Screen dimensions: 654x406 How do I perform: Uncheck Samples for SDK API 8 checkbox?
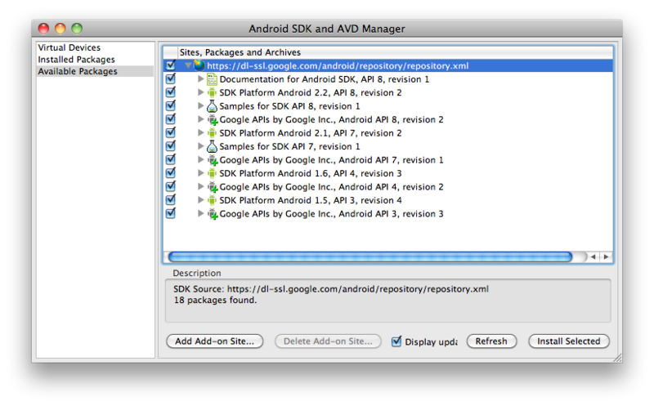[171, 105]
